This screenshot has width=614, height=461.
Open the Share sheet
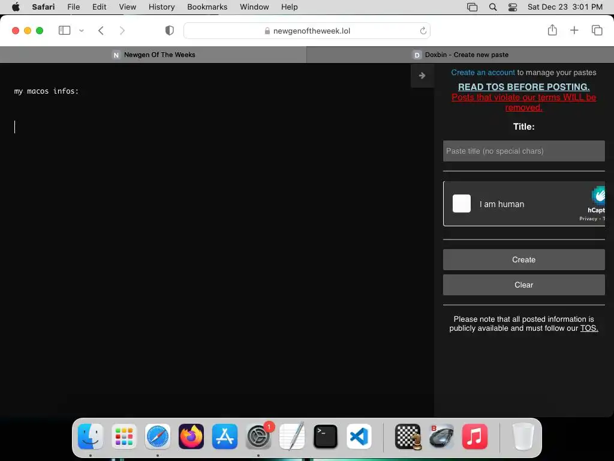pos(552,30)
